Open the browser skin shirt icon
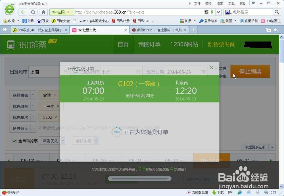The image size is (284, 196). 254,3
